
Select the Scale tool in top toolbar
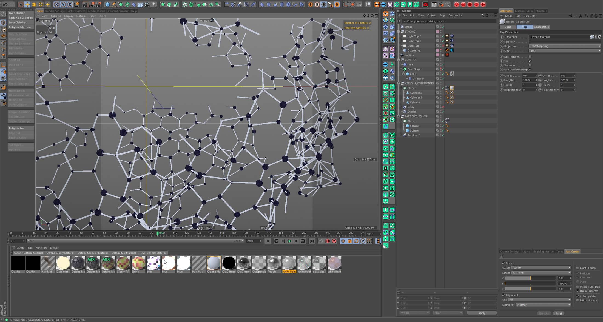point(34,4)
